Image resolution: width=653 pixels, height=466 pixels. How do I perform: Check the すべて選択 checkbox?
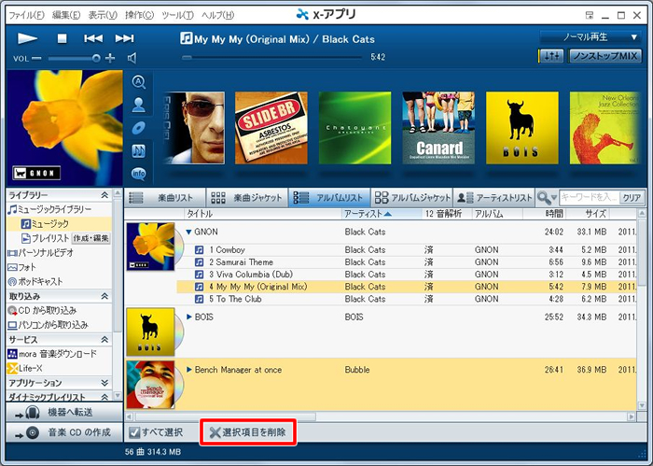[134, 432]
